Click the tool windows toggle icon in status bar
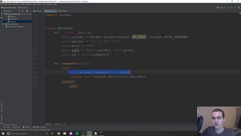This screenshot has height=136, width=241. 2,130
